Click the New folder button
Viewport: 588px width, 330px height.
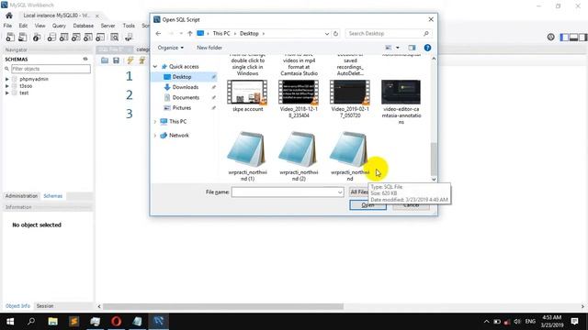[209, 48]
